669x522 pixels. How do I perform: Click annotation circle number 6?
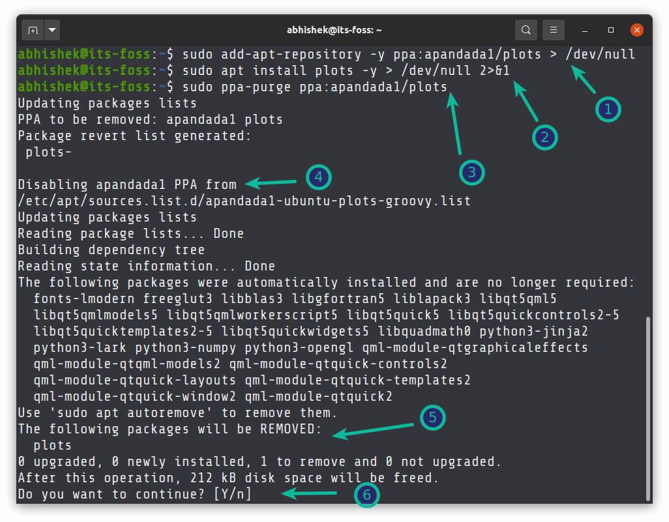(x=367, y=495)
